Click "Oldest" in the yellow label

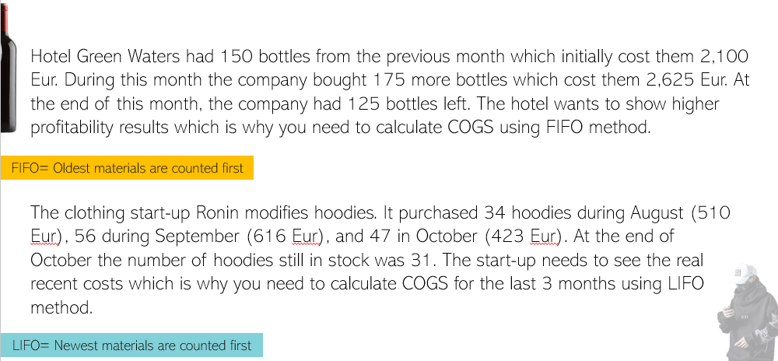71,168
